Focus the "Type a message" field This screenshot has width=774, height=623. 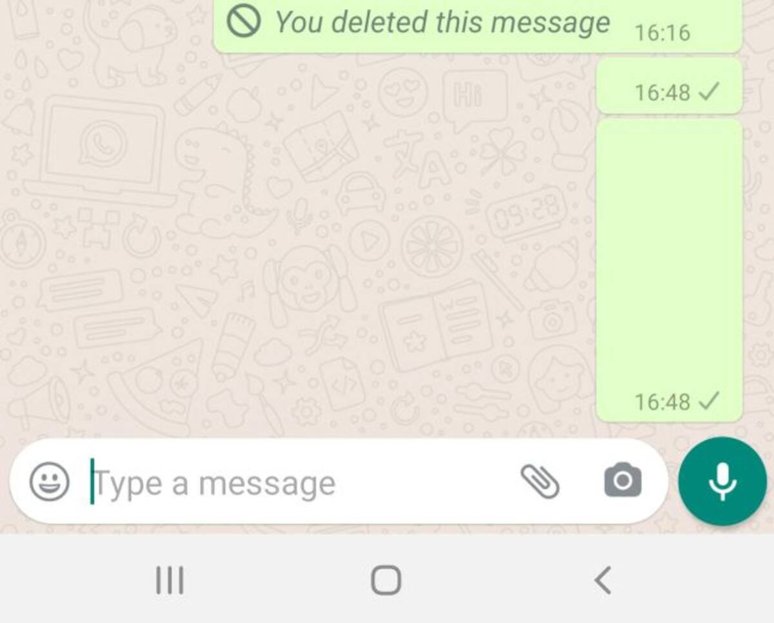pyautogui.click(x=303, y=482)
